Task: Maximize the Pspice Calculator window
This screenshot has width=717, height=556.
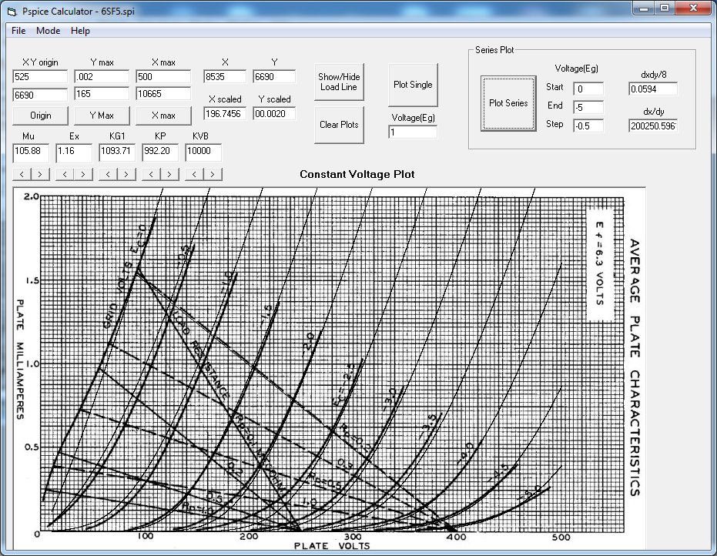Action: (x=665, y=8)
